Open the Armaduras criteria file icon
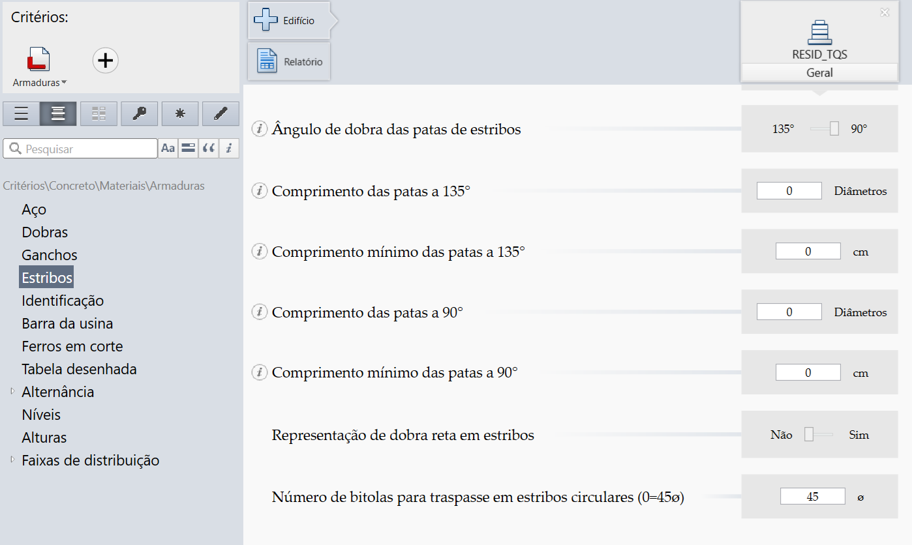 [x=38, y=60]
